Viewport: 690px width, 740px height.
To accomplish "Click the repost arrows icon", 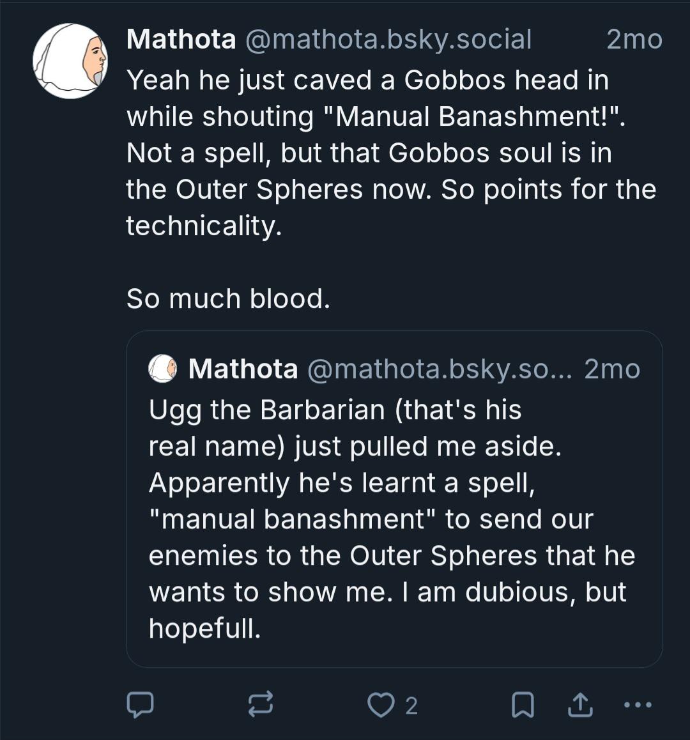I will [x=261, y=705].
